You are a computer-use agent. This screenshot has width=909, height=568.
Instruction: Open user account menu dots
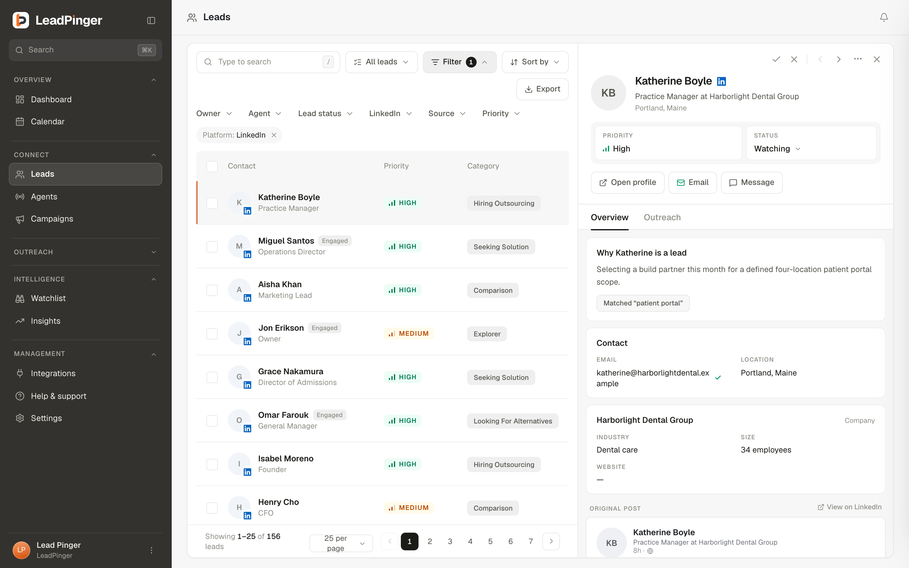tap(151, 550)
